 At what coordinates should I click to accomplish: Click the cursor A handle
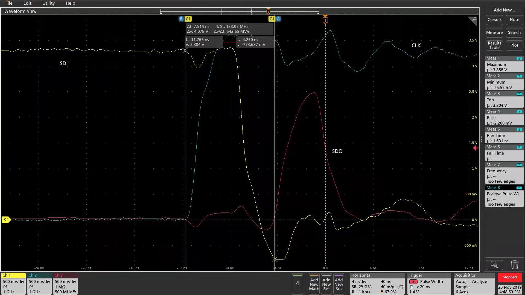[x=278, y=19]
